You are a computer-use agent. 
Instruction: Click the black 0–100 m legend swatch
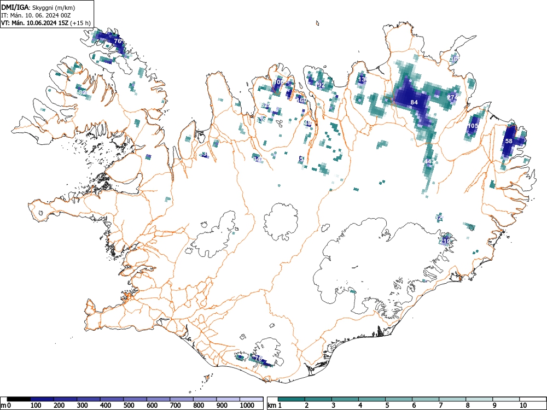[x=19, y=399]
